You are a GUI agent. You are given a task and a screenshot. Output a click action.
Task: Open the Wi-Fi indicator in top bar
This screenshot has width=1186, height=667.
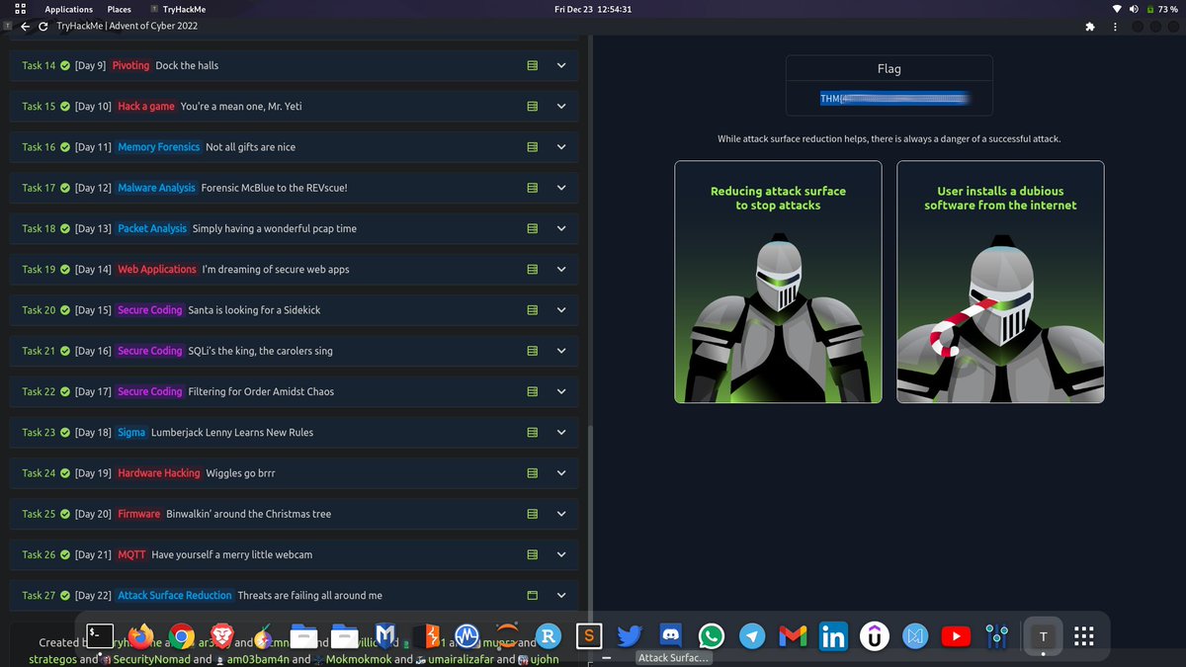tap(1118, 9)
